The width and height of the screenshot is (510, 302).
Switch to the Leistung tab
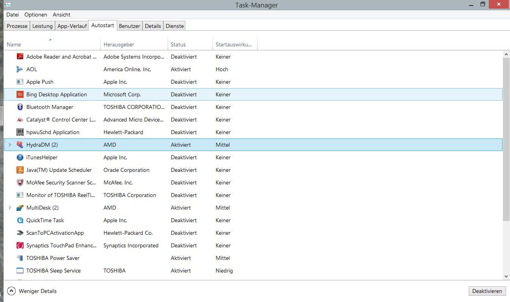tap(42, 26)
